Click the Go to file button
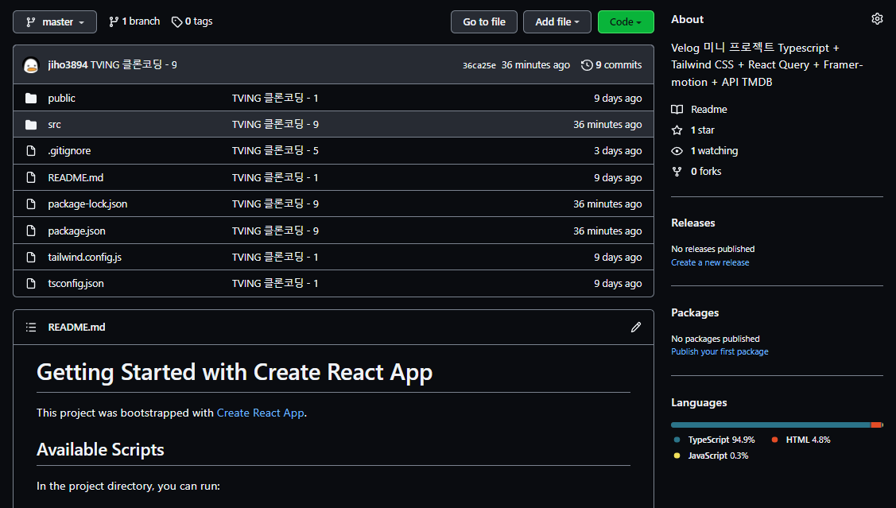The height and width of the screenshot is (508, 896). (484, 21)
